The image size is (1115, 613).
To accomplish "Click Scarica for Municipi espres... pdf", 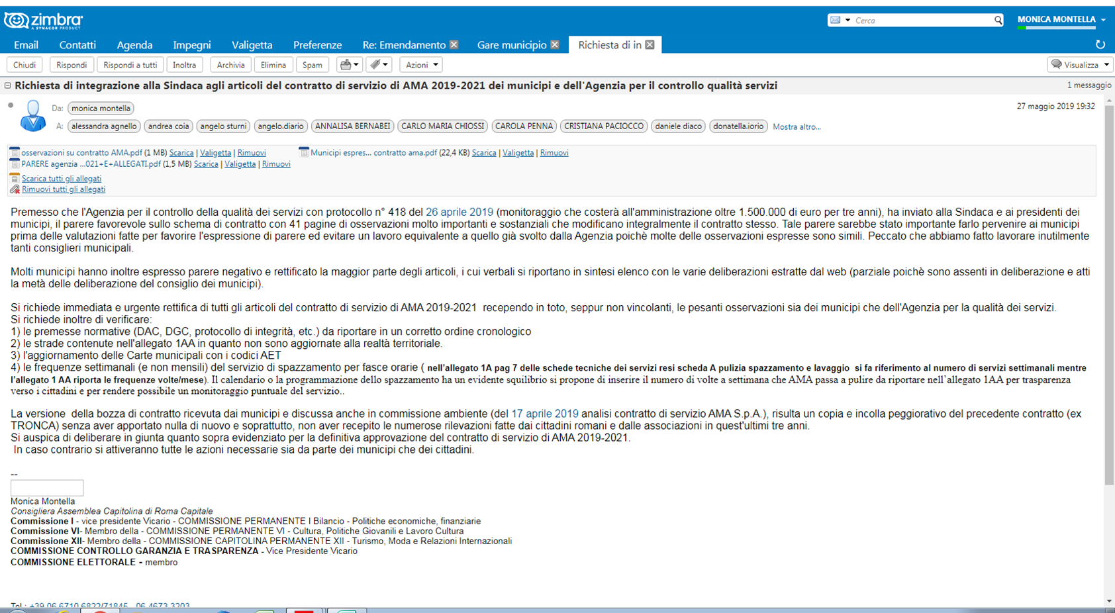I will pos(484,153).
